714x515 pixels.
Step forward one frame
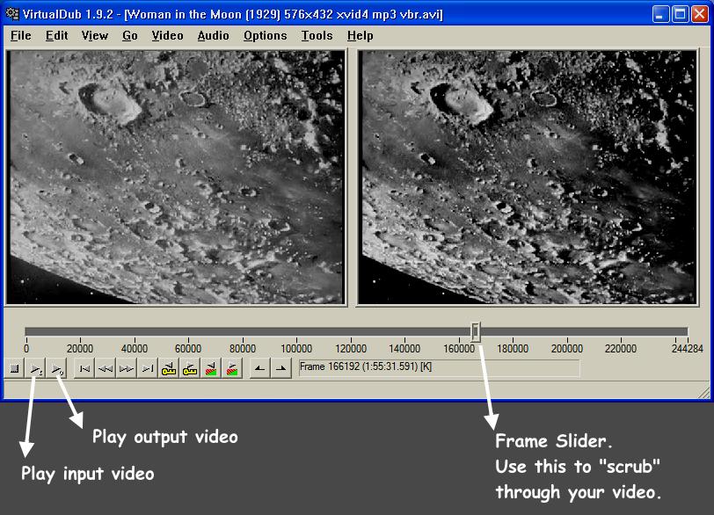click(x=127, y=368)
